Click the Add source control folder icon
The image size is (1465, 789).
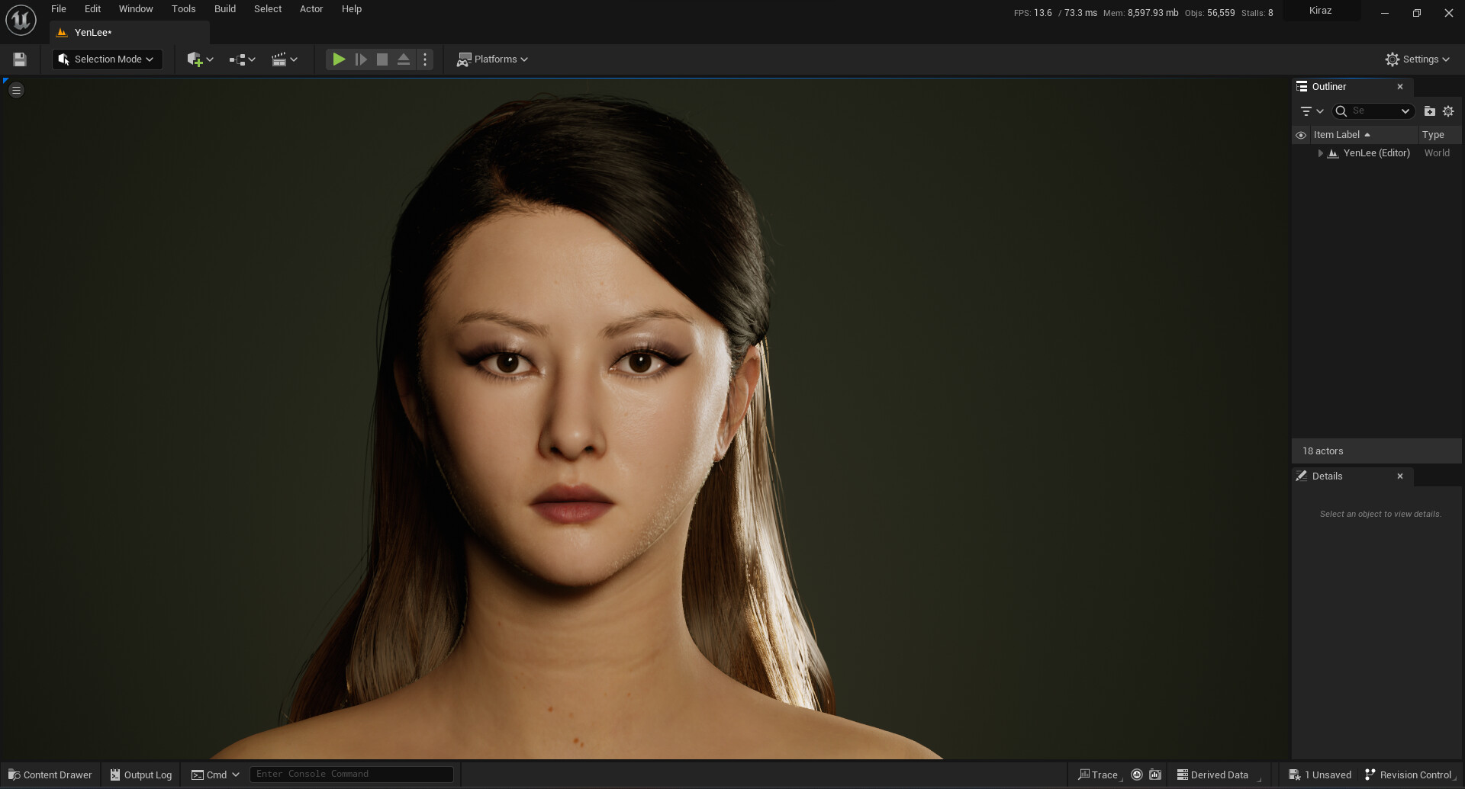[1430, 111]
